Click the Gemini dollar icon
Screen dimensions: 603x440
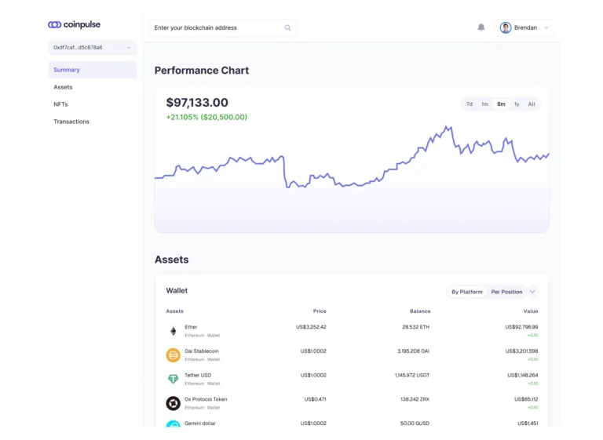(173, 424)
